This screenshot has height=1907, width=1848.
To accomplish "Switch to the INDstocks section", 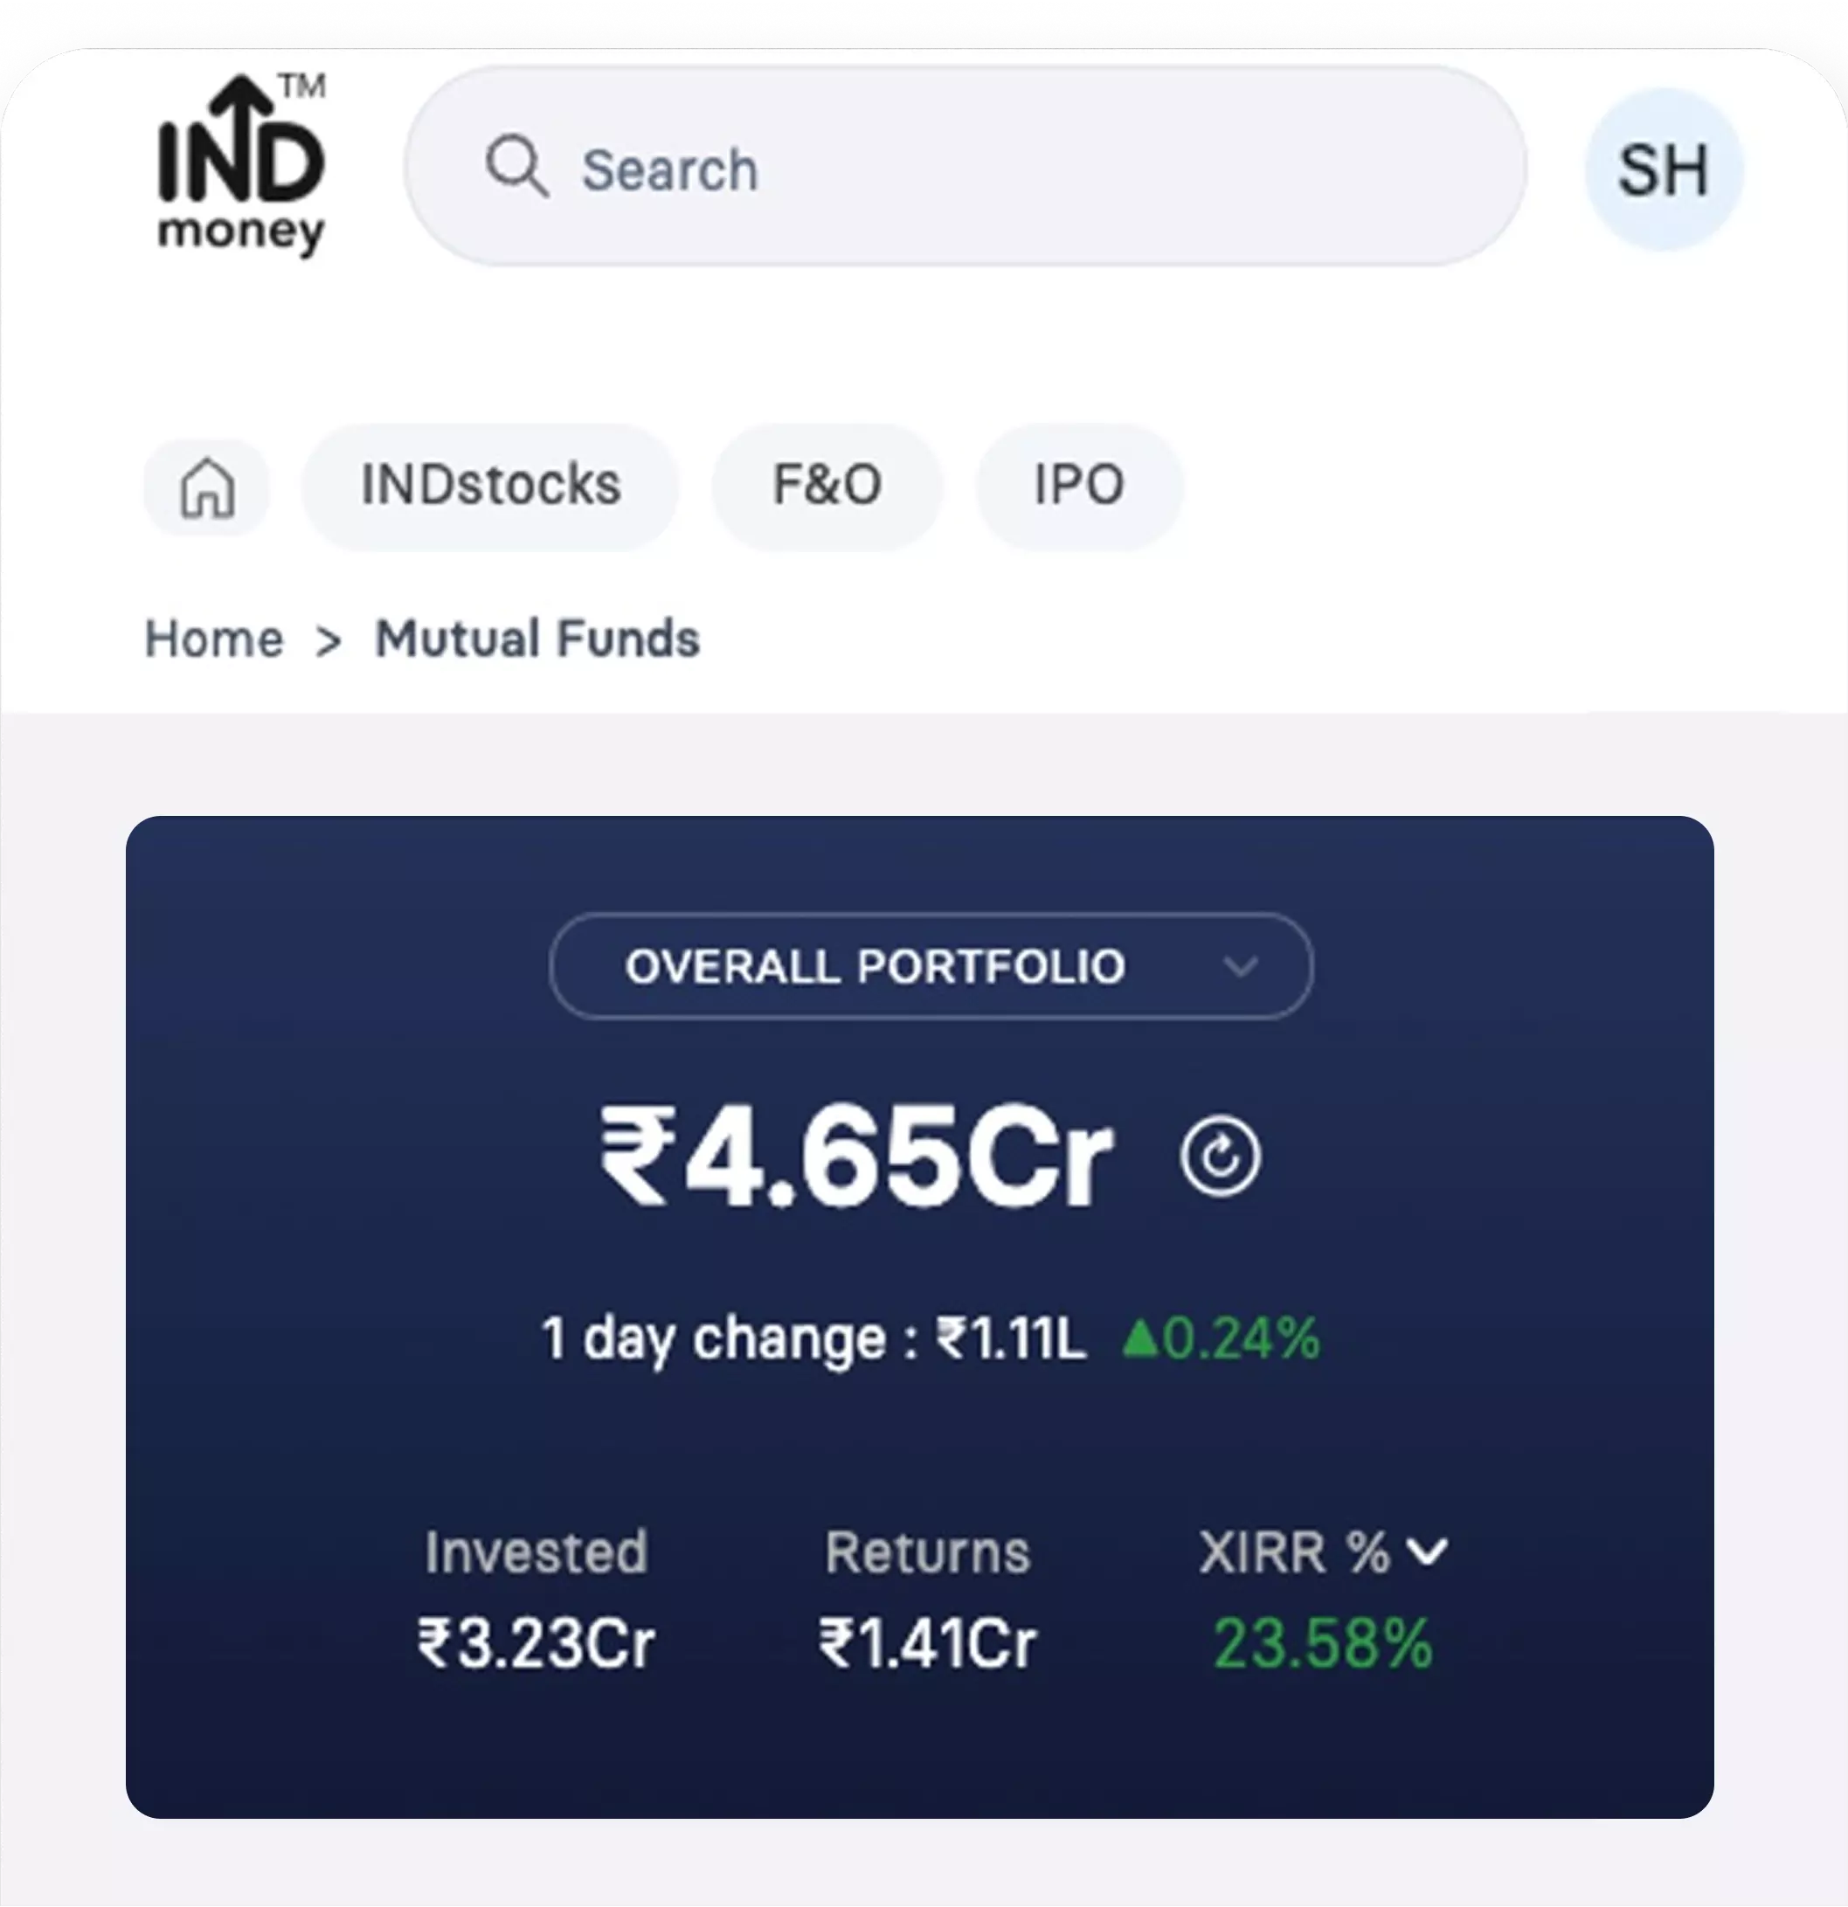I will pos(490,486).
